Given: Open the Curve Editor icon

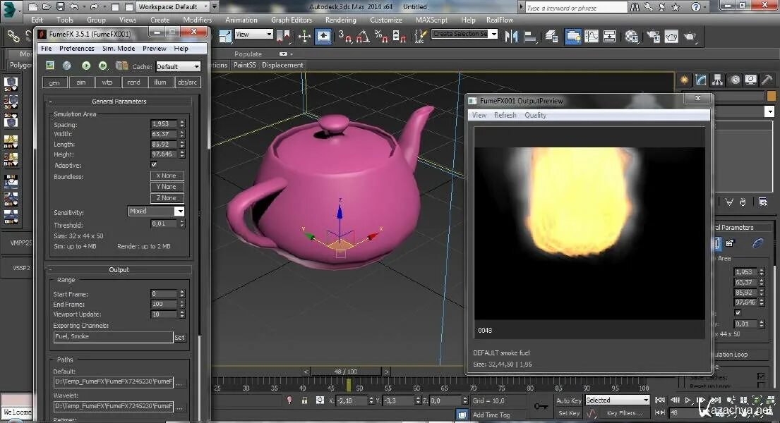Looking at the screenshot, I should tap(592, 36).
